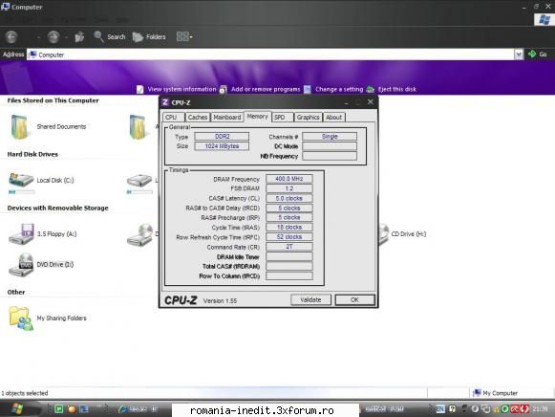Open the About tab in CPU-Z
Screen dimensions: 555x417
333,118
